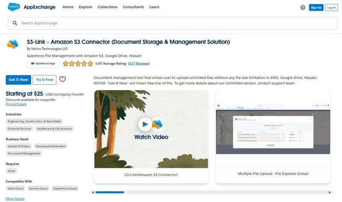The height and width of the screenshot is (202, 342).
Task: Select the Document Management tag
Action: click(24, 153)
